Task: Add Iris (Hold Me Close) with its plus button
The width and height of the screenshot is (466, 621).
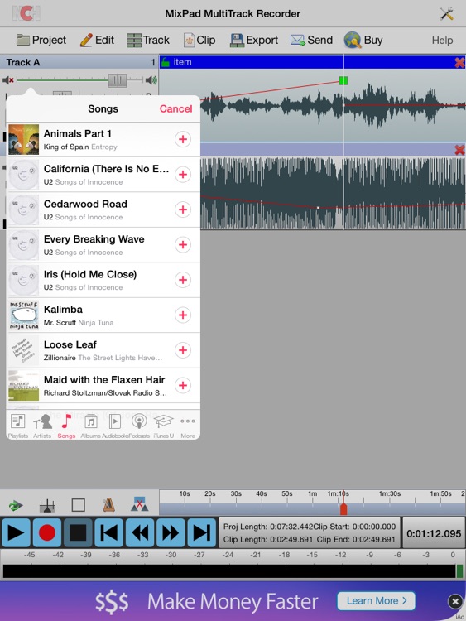Action: tap(183, 280)
